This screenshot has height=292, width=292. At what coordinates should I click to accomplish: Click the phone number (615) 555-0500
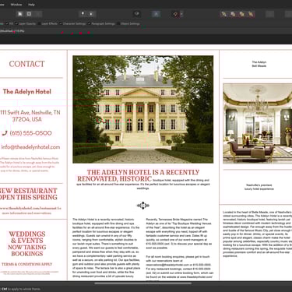(x=30, y=133)
